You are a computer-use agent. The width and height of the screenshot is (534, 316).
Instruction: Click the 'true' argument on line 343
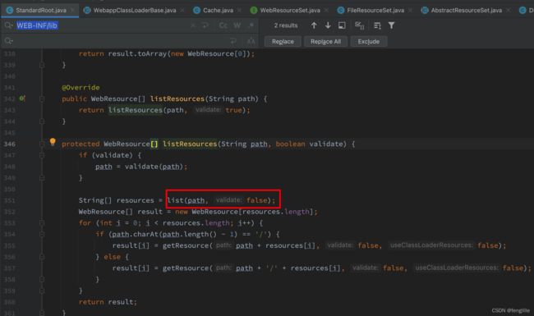tap(233, 110)
